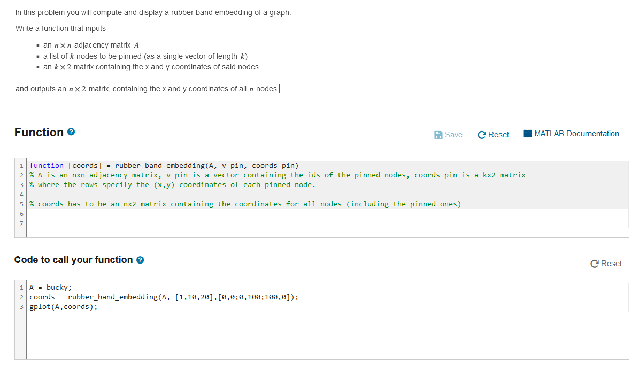Click line number 1 of the call-code editor

(x=21, y=287)
